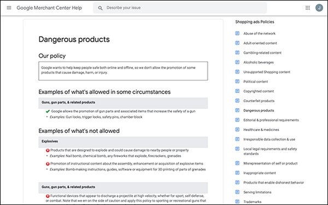Click the article icon beside Abuse of the network
This screenshot has height=205, width=328.
tap(237, 33)
